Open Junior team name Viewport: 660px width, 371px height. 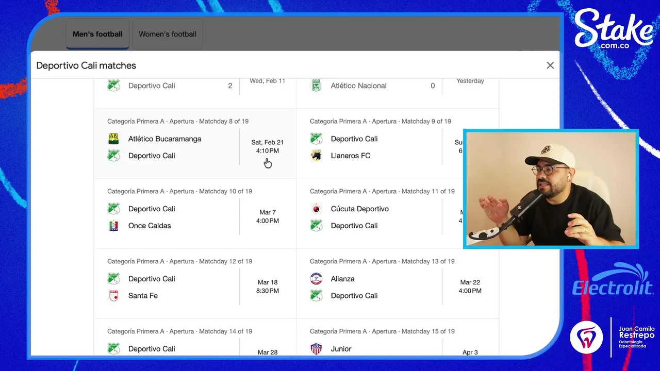click(x=341, y=349)
